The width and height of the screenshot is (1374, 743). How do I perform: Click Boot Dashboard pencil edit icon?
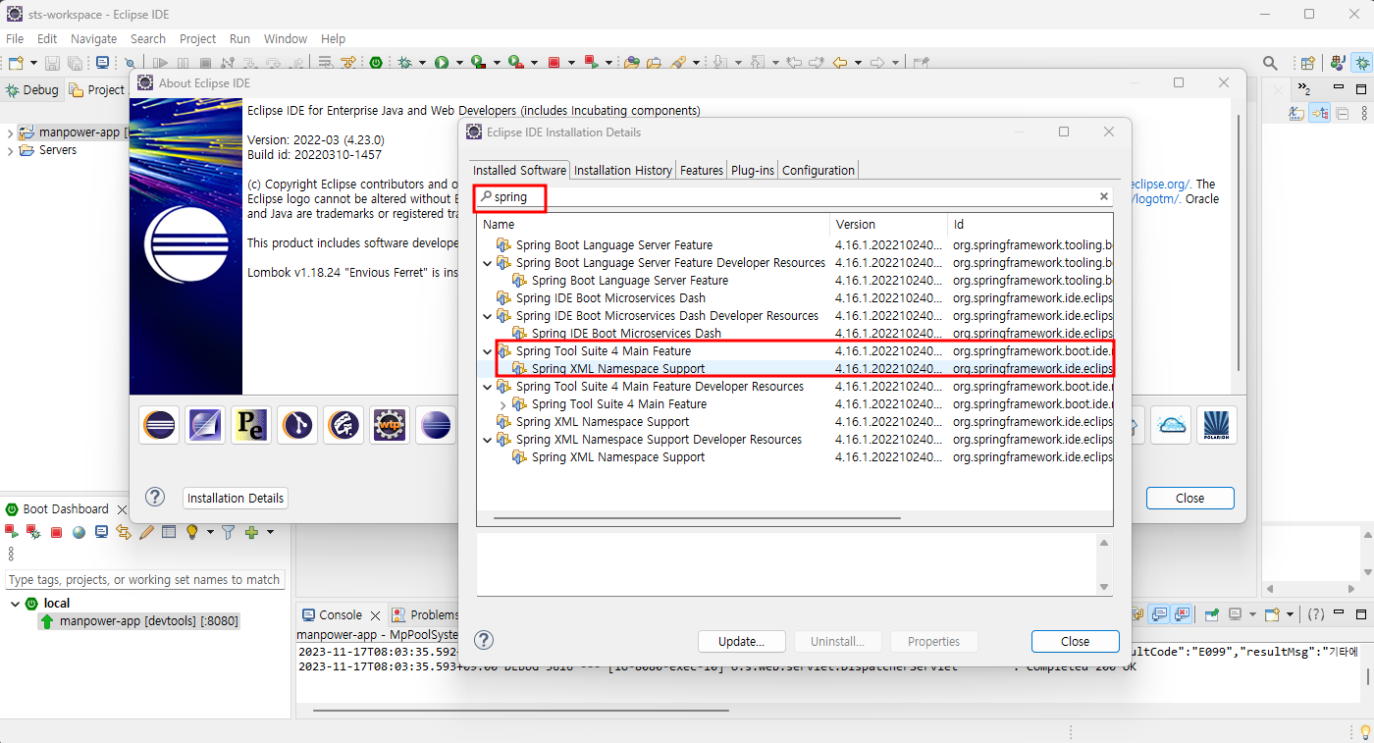pos(146,532)
